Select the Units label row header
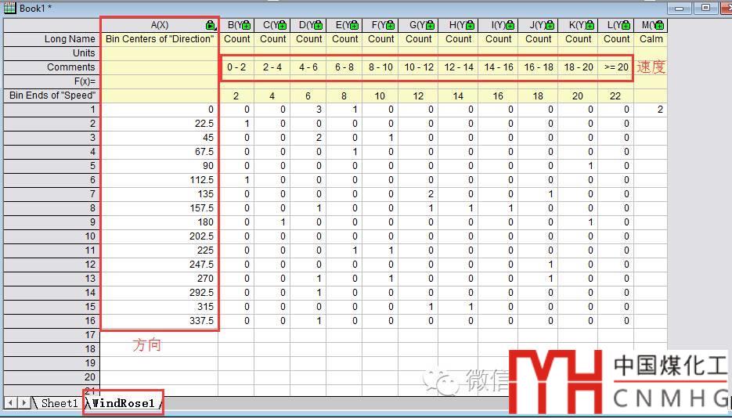The width and height of the screenshot is (732, 418). click(52, 53)
